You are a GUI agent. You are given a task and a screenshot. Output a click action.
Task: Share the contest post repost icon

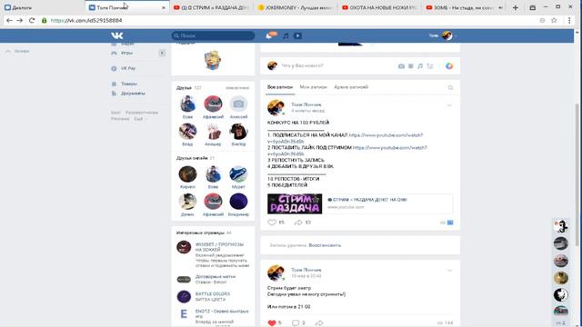click(x=298, y=223)
